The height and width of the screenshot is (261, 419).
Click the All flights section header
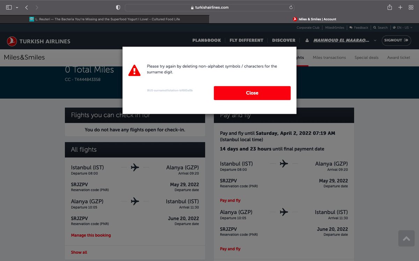coord(135,150)
